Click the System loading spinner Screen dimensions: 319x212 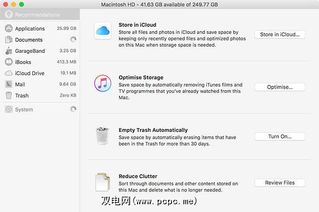(x=73, y=109)
